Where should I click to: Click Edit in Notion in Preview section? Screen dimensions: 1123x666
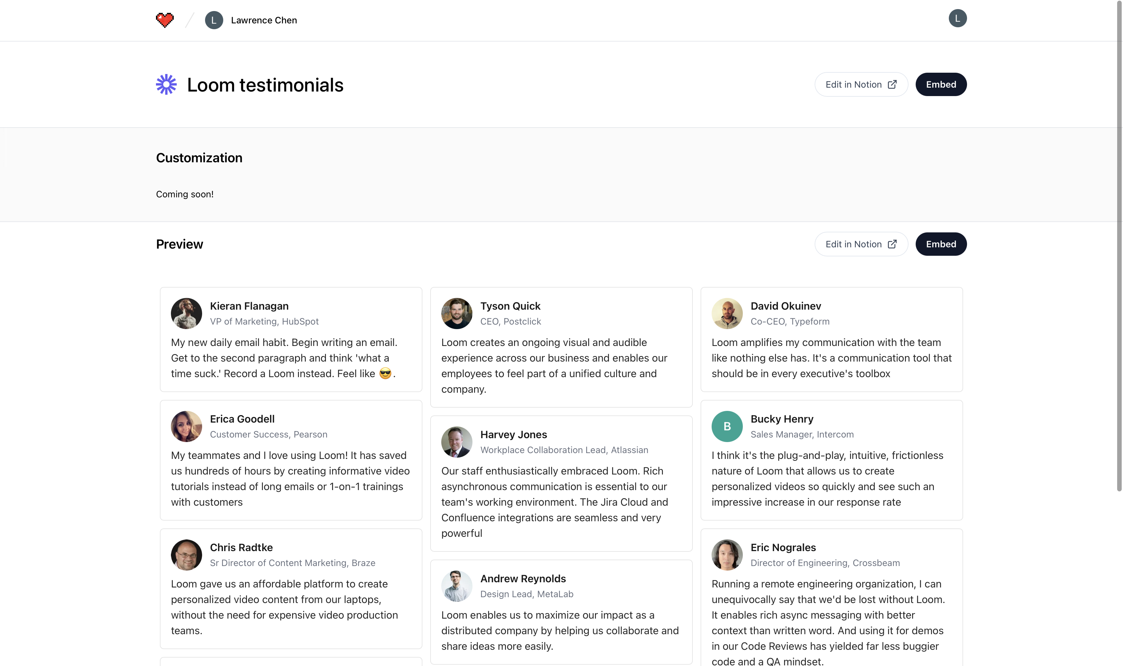(x=861, y=244)
